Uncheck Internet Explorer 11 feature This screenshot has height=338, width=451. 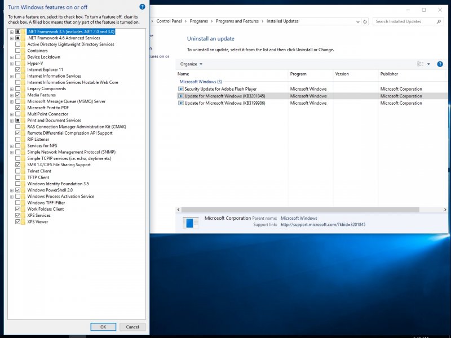coord(18,69)
